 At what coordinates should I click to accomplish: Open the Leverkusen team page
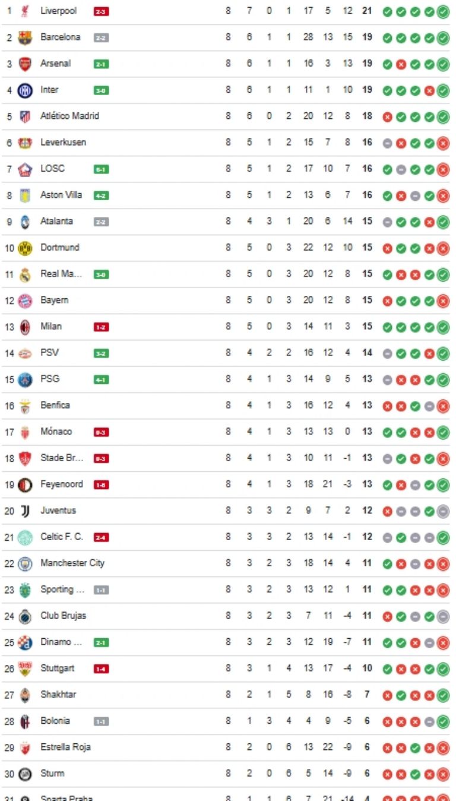[x=63, y=142]
